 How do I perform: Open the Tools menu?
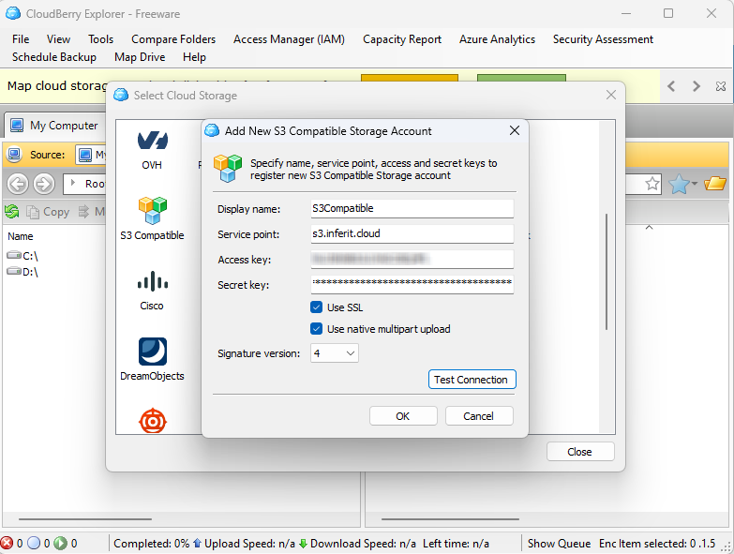point(100,39)
